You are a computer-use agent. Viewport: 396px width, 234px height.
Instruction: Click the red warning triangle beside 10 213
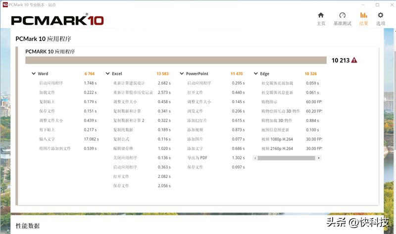tap(354, 60)
